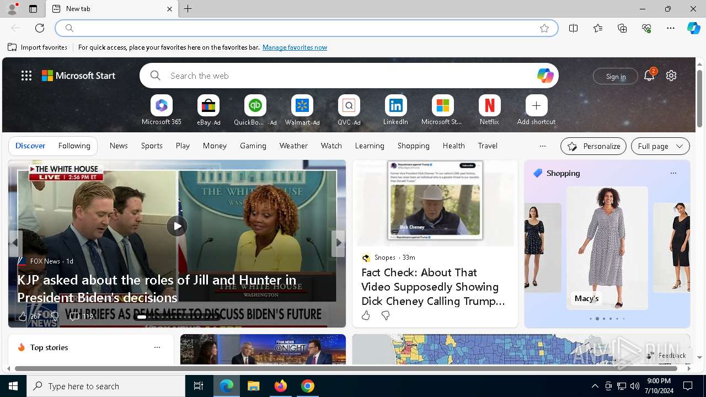Open Collections in the Edge toolbar
The width and height of the screenshot is (706, 397).
(622, 28)
